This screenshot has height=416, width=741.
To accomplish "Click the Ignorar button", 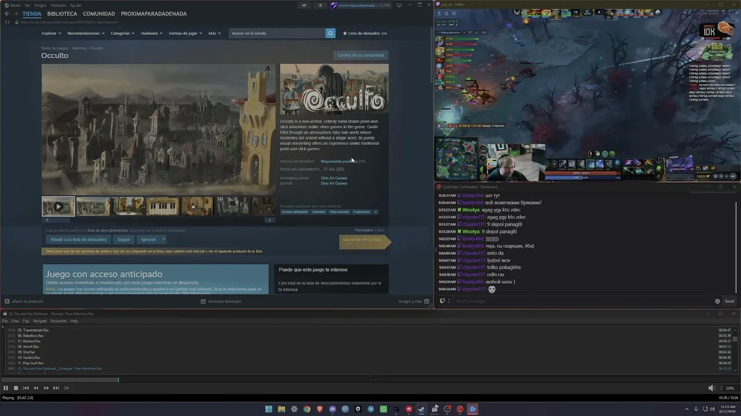I will [148, 239].
